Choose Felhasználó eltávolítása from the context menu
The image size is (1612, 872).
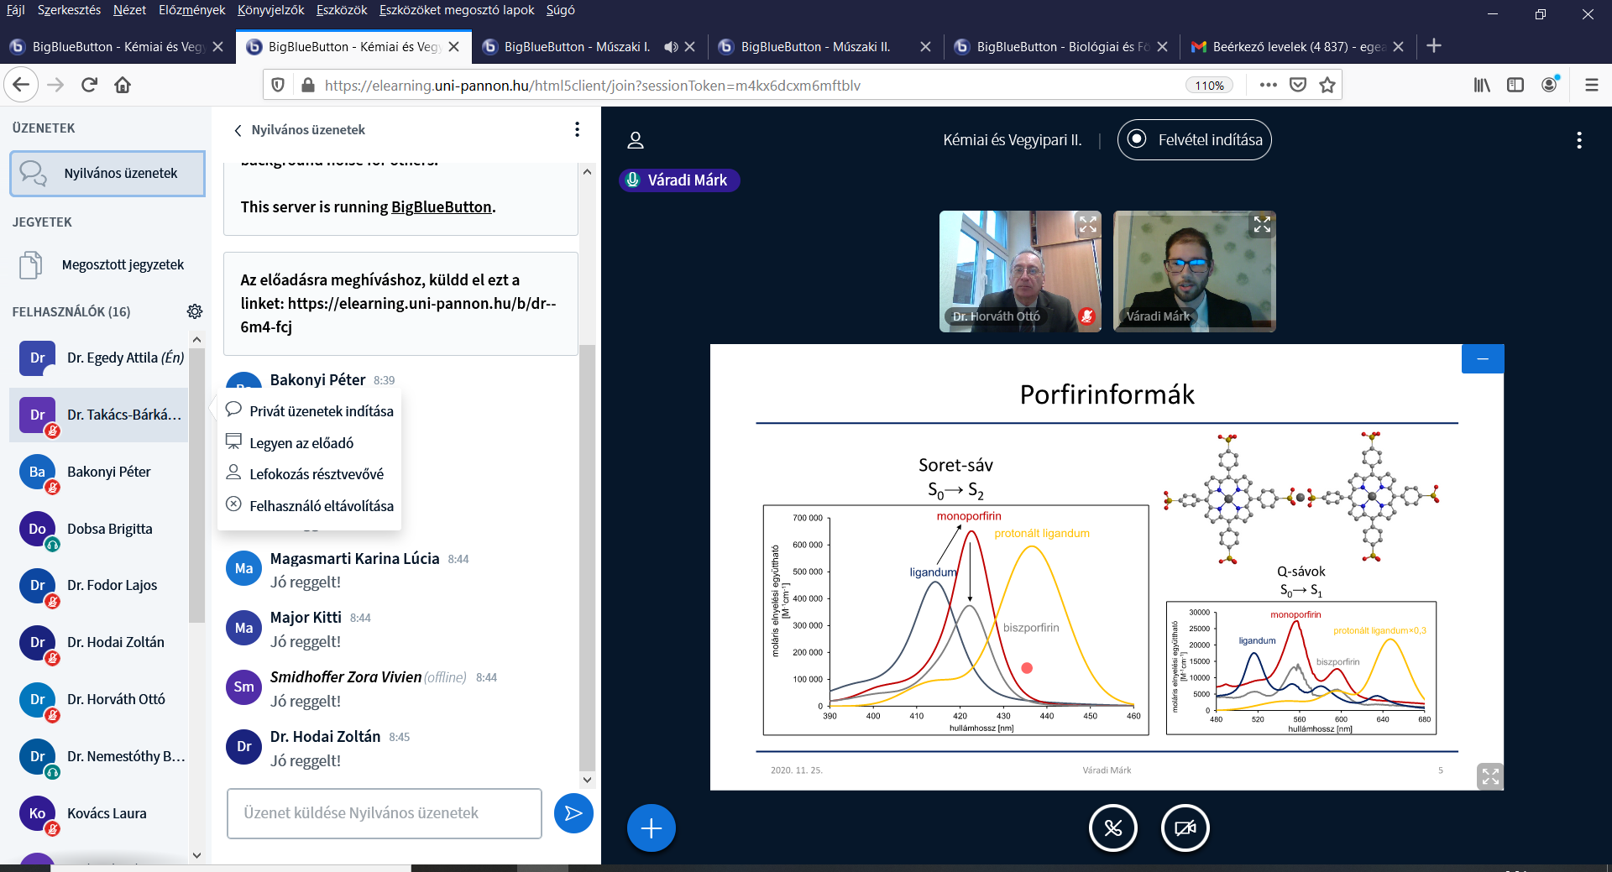pyautogui.click(x=321, y=506)
